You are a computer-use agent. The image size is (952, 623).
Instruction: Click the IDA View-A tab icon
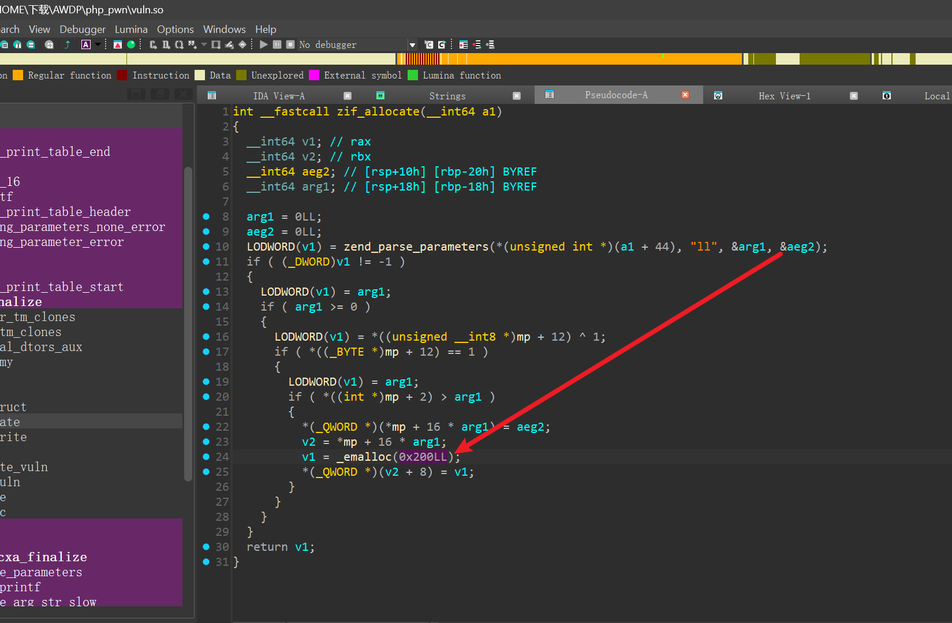pos(212,95)
